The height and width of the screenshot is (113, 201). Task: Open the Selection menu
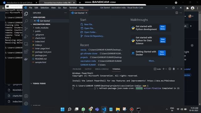[x=45, y=8]
